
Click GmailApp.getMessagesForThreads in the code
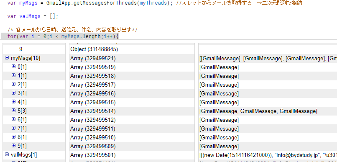click(91, 3)
